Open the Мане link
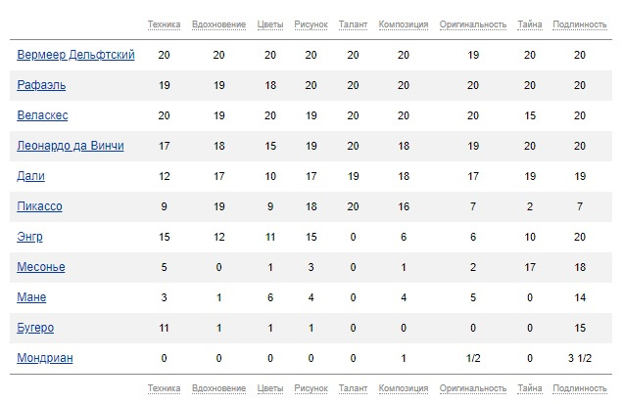The height and width of the screenshot is (404, 623). tap(31, 297)
